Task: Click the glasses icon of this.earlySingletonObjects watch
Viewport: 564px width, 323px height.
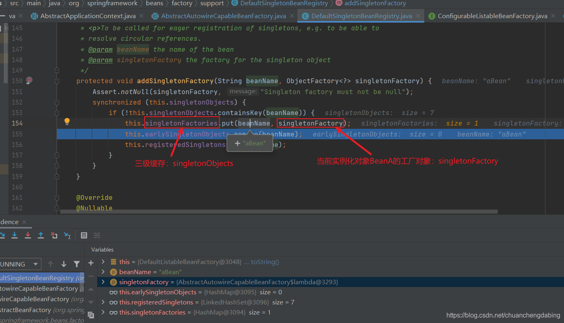Action: 114,292
